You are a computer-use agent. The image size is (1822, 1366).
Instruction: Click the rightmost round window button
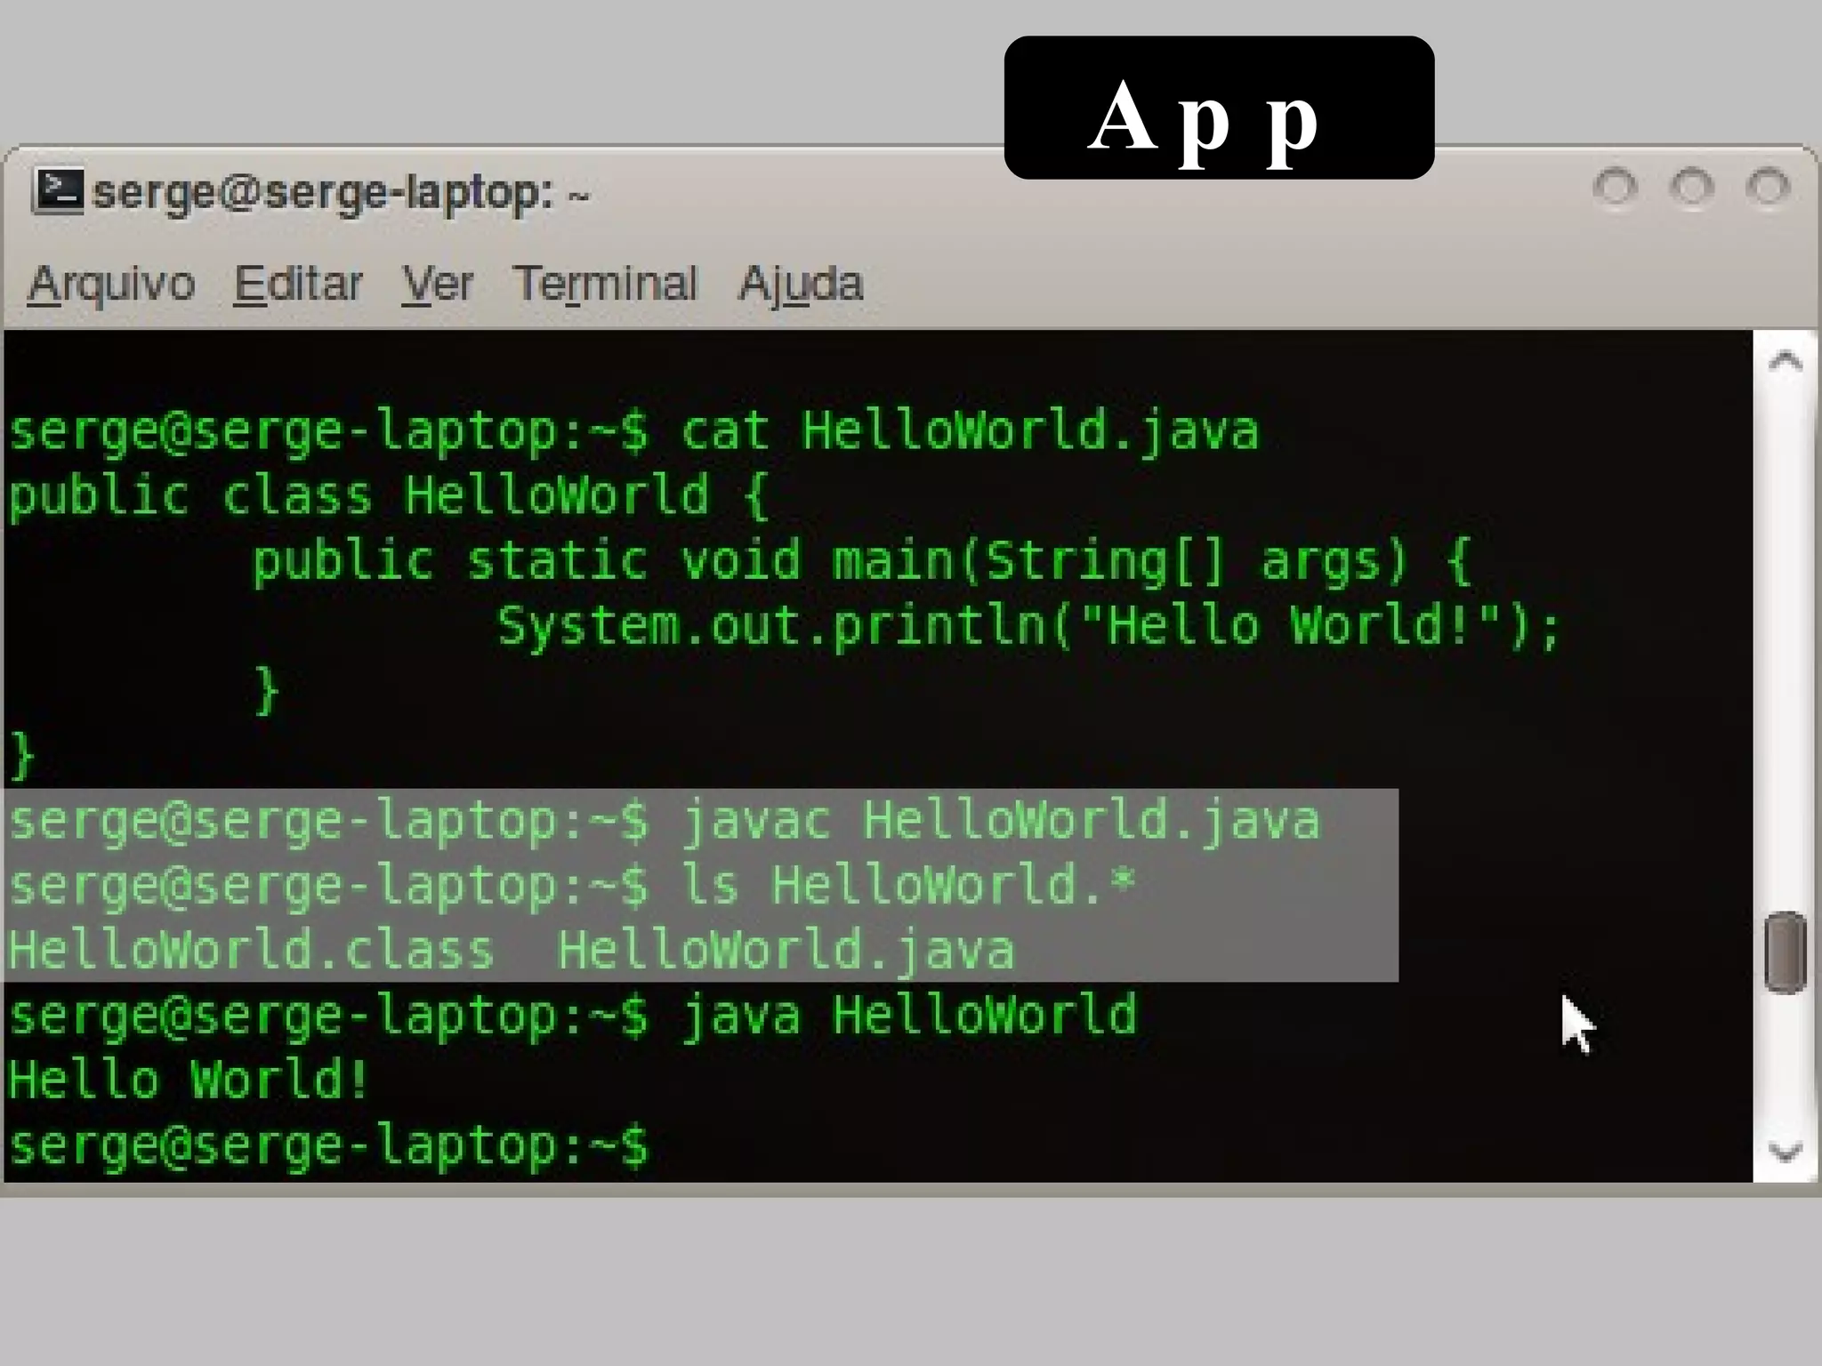pyautogui.click(x=1768, y=188)
